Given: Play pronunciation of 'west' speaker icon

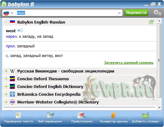Looking at the screenshot, I should 20,31.
